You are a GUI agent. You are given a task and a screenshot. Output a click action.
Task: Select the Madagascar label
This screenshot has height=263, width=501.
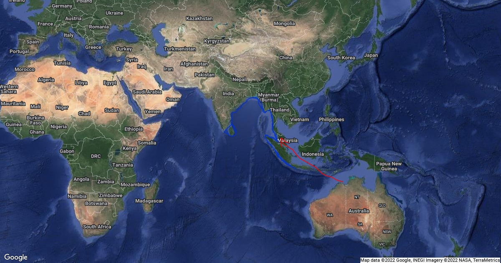click(149, 201)
